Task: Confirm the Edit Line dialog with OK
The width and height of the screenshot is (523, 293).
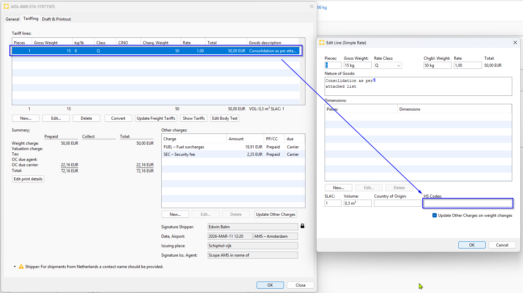Action: [x=471, y=245]
